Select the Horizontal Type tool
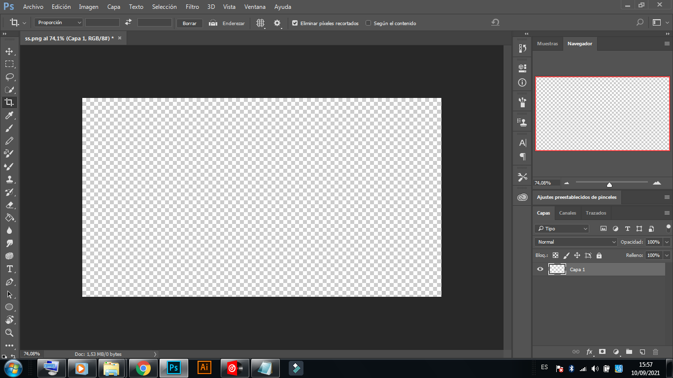 click(x=9, y=269)
